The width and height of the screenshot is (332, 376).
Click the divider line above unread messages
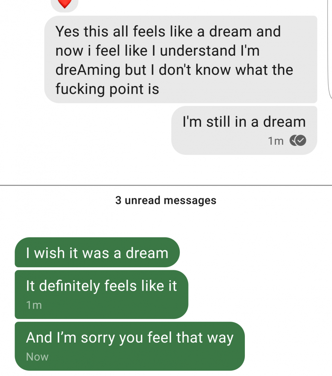(x=166, y=185)
